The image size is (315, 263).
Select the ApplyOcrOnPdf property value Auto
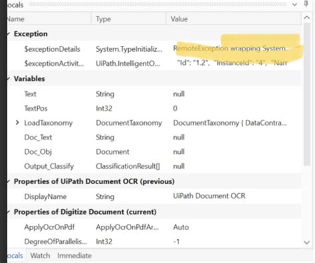[181, 227]
